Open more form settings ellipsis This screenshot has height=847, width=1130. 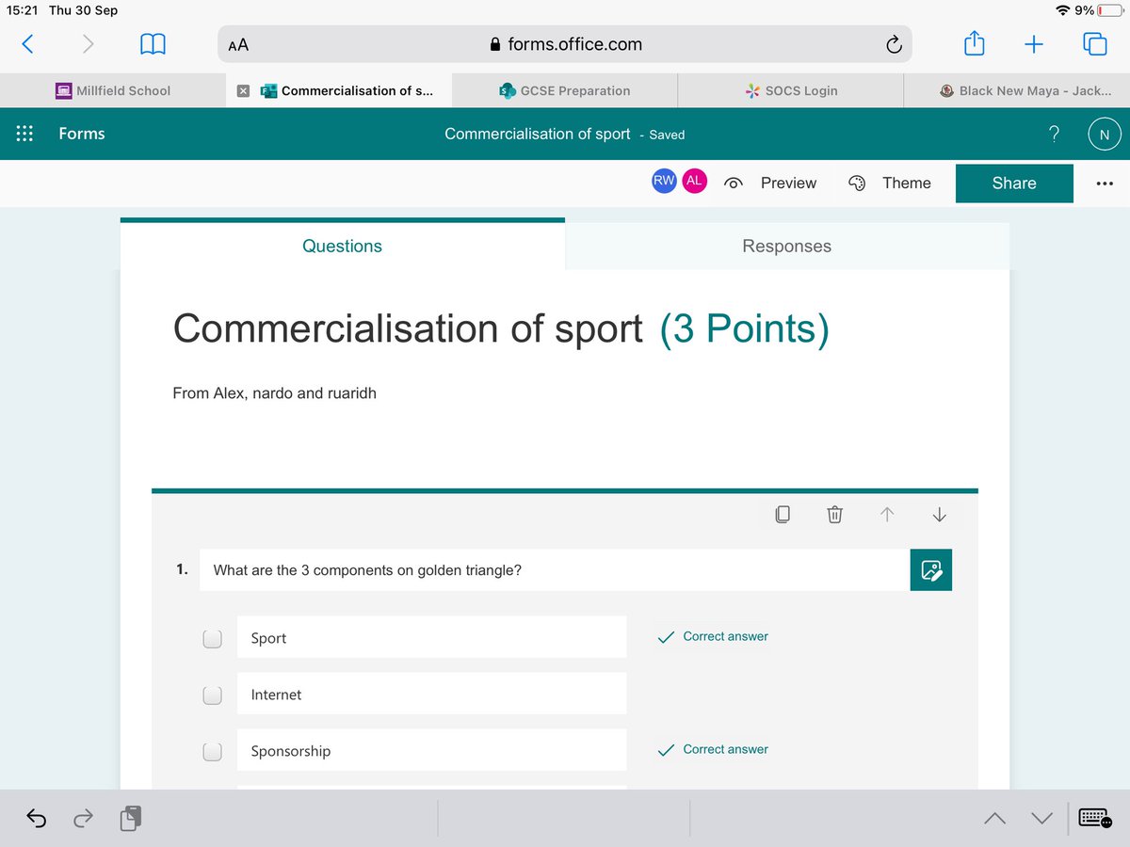(x=1105, y=184)
